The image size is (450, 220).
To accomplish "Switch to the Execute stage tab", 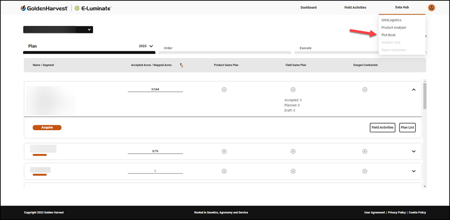I will point(305,48).
